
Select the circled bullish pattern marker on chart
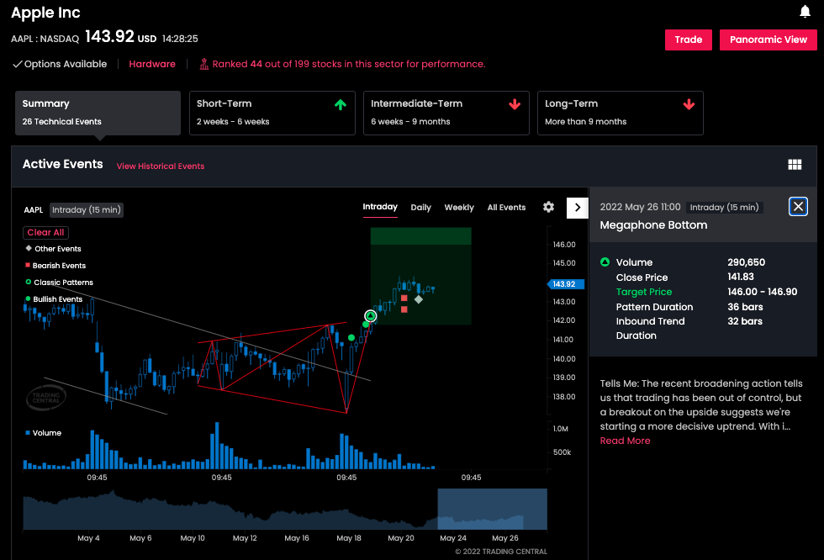tap(371, 315)
